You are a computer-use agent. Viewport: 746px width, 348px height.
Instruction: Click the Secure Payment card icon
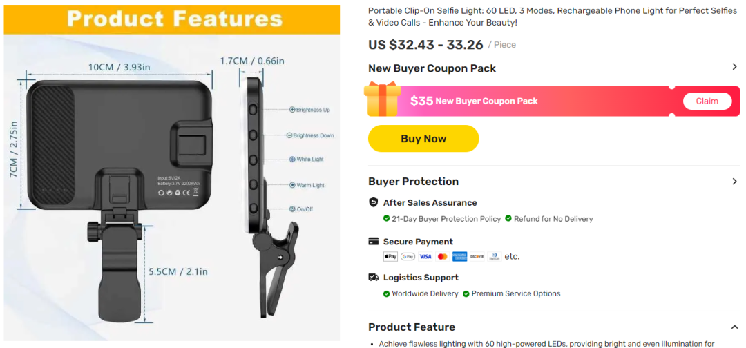point(374,242)
